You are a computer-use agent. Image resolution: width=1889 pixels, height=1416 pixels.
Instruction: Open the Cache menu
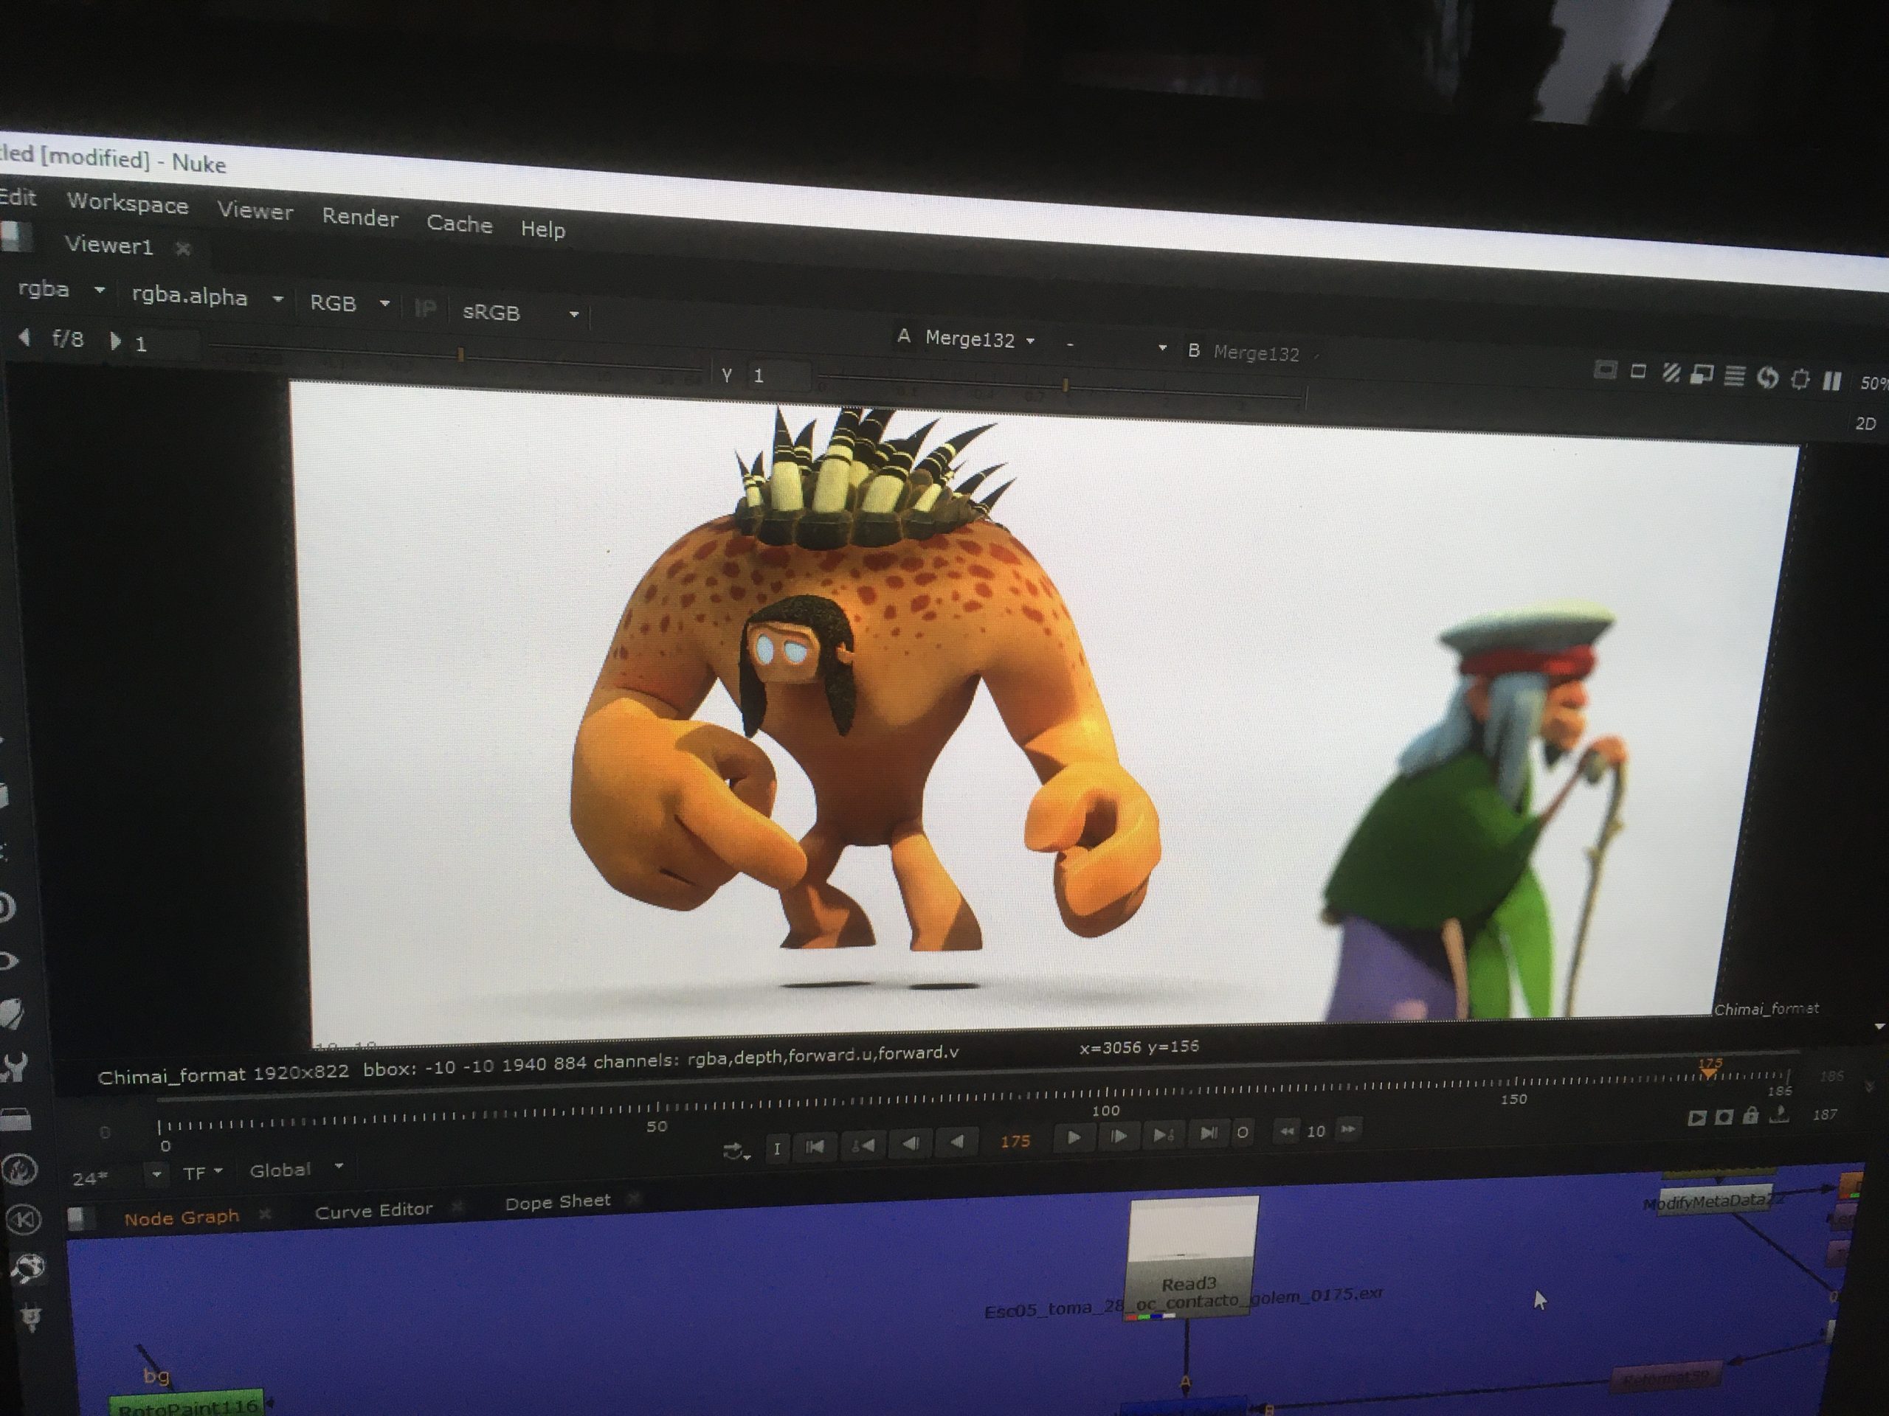460,223
